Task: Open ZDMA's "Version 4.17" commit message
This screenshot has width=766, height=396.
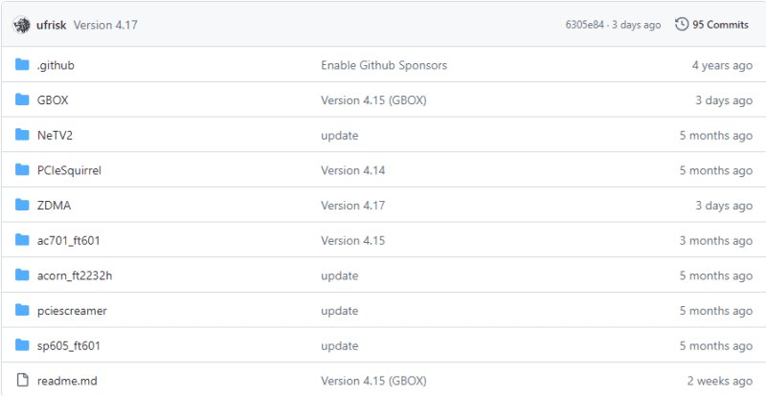Action: tap(352, 205)
